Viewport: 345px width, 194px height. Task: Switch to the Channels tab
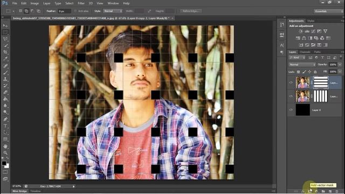click(305, 52)
